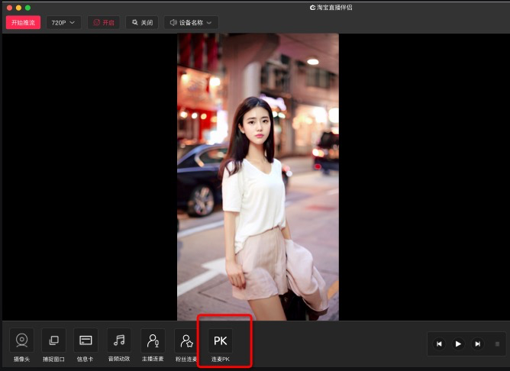Open the 摄像头 camera source
This screenshot has width=510, height=371.
(21, 340)
